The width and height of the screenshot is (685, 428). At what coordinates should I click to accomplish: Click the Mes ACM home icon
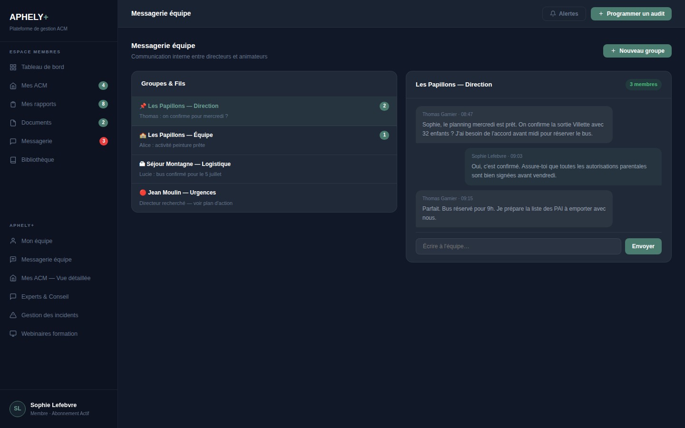point(13,86)
